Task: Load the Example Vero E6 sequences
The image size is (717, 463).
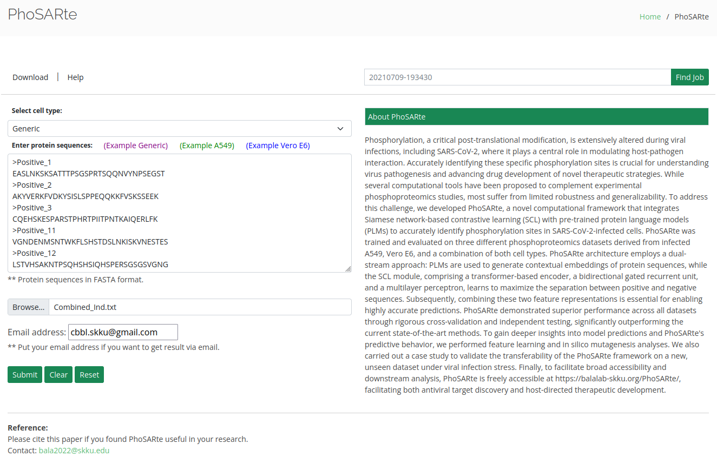Action: pos(278,145)
